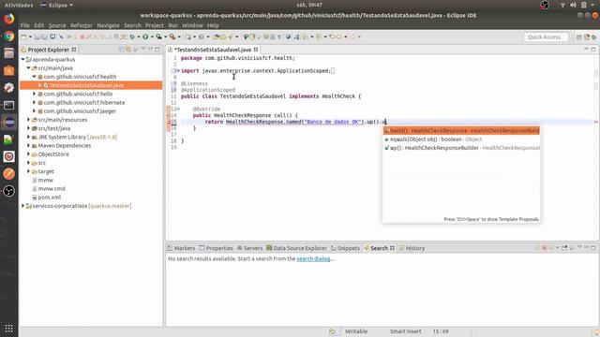This screenshot has width=600, height=337.
Task: Click the Debug bug toolbar icon
Action: click(132, 37)
